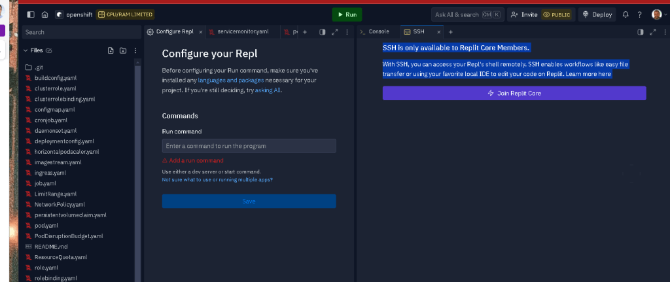Switch to the Console tab
The image size is (670, 282).
coord(379,31)
